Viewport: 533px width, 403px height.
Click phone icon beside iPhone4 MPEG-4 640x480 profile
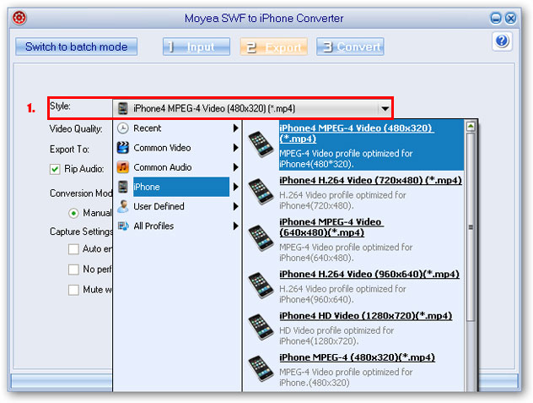tap(261, 238)
